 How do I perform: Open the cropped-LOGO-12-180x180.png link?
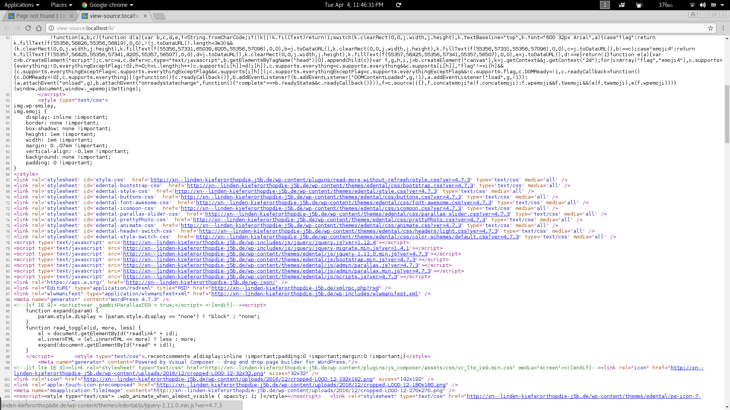click(x=301, y=385)
